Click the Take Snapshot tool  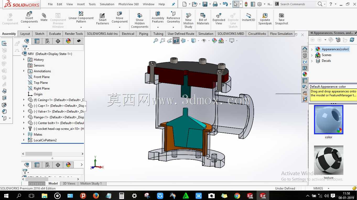282,19
